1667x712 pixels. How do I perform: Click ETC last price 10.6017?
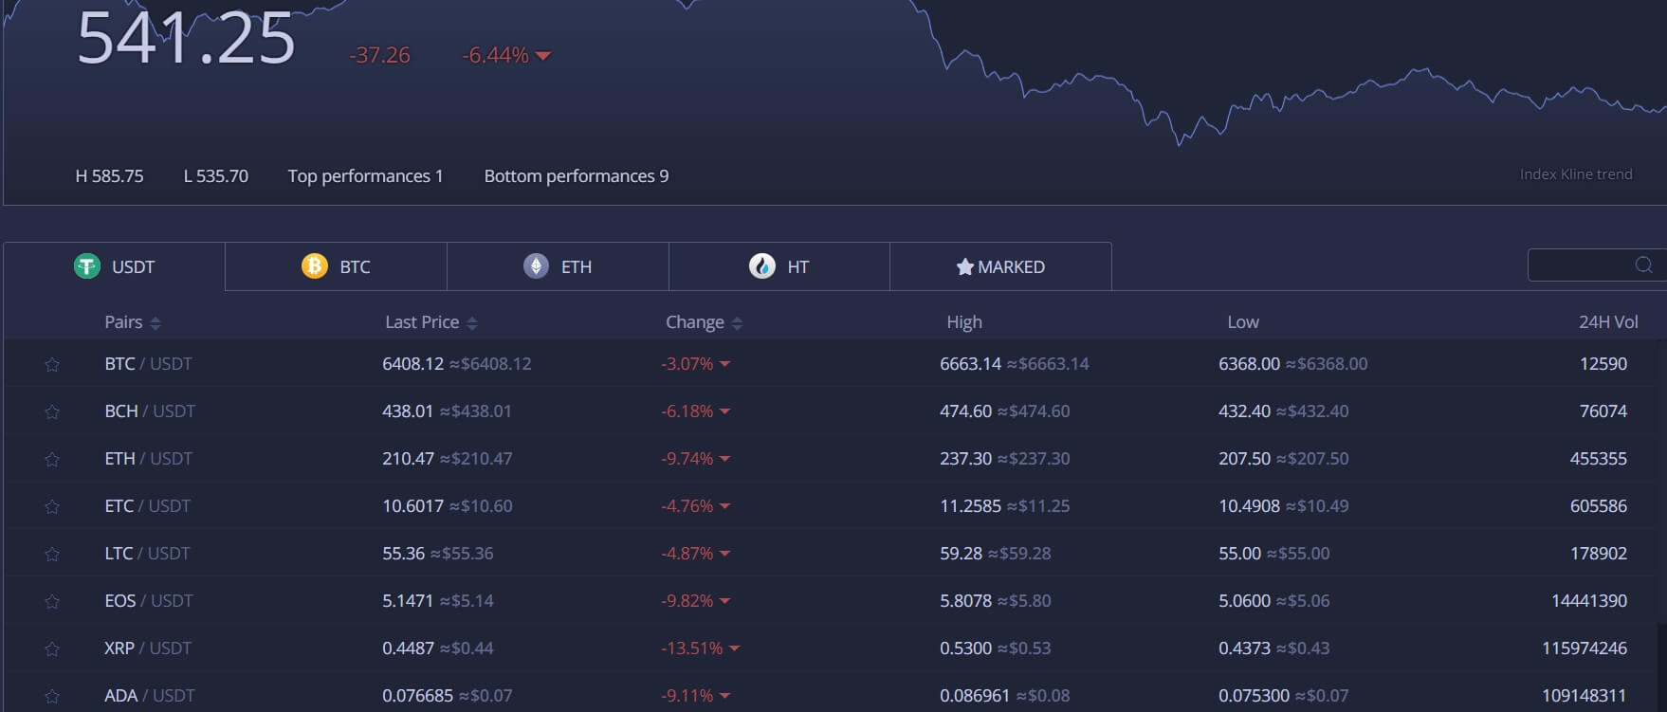click(412, 506)
